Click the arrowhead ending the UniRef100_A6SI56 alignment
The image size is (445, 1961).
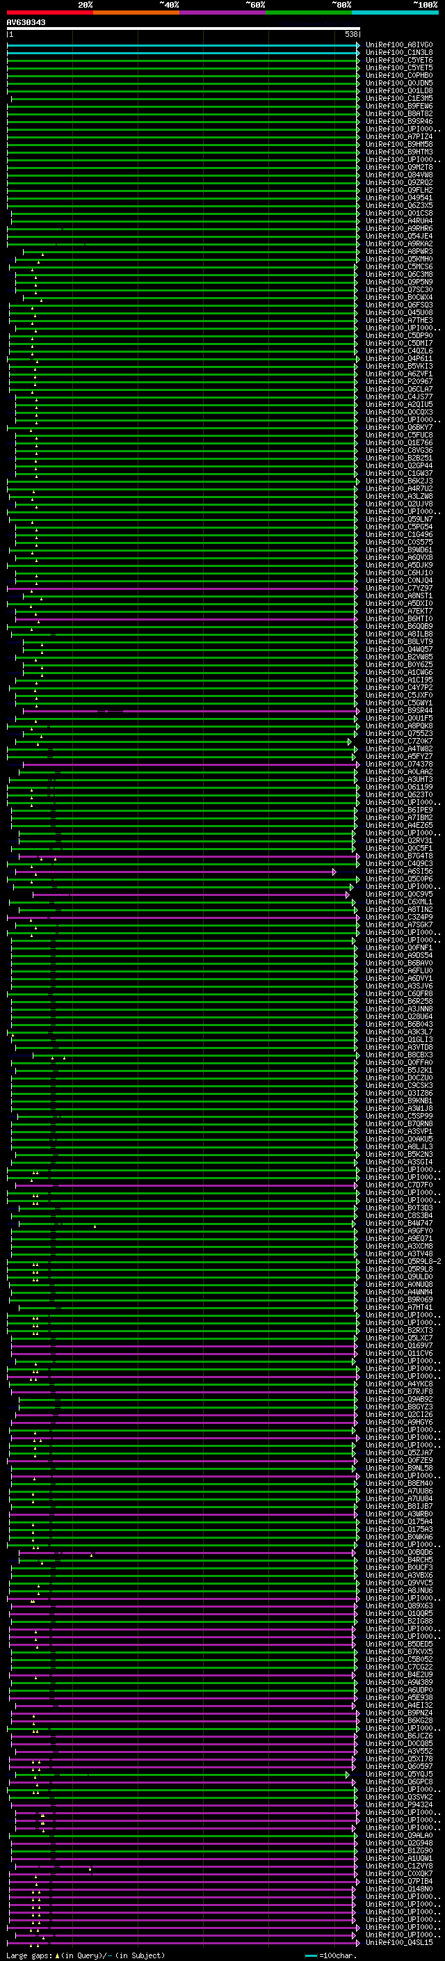click(334, 872)
